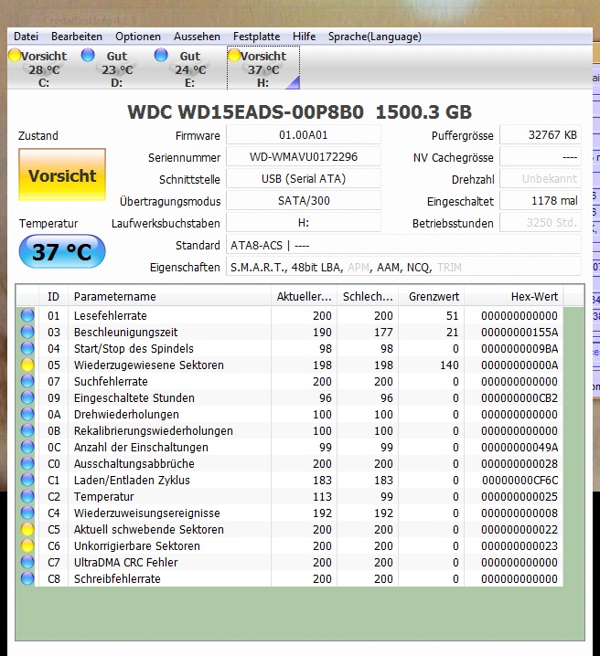This screenshot has height=656, width=600.
Task: Click hex value 00000000155A
Action: (x=520, y=332)
